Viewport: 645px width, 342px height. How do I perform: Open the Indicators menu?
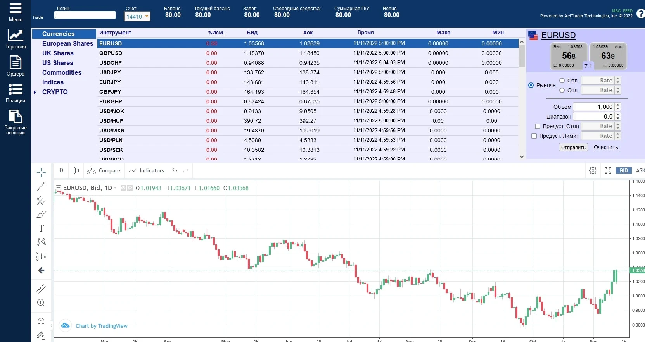146,170
